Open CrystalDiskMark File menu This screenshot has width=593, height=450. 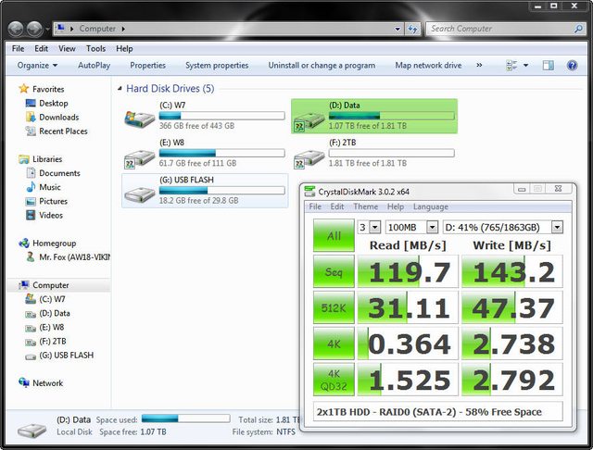(x=315, y=206)
